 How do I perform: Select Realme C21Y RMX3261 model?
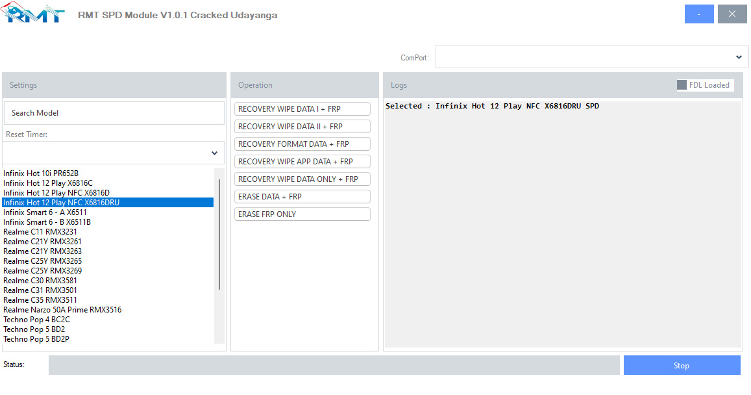(108, 242)
